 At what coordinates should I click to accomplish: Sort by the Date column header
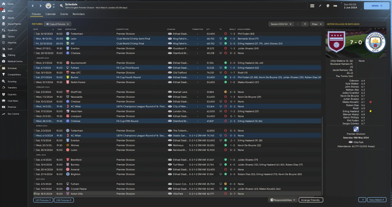(36, 29)
